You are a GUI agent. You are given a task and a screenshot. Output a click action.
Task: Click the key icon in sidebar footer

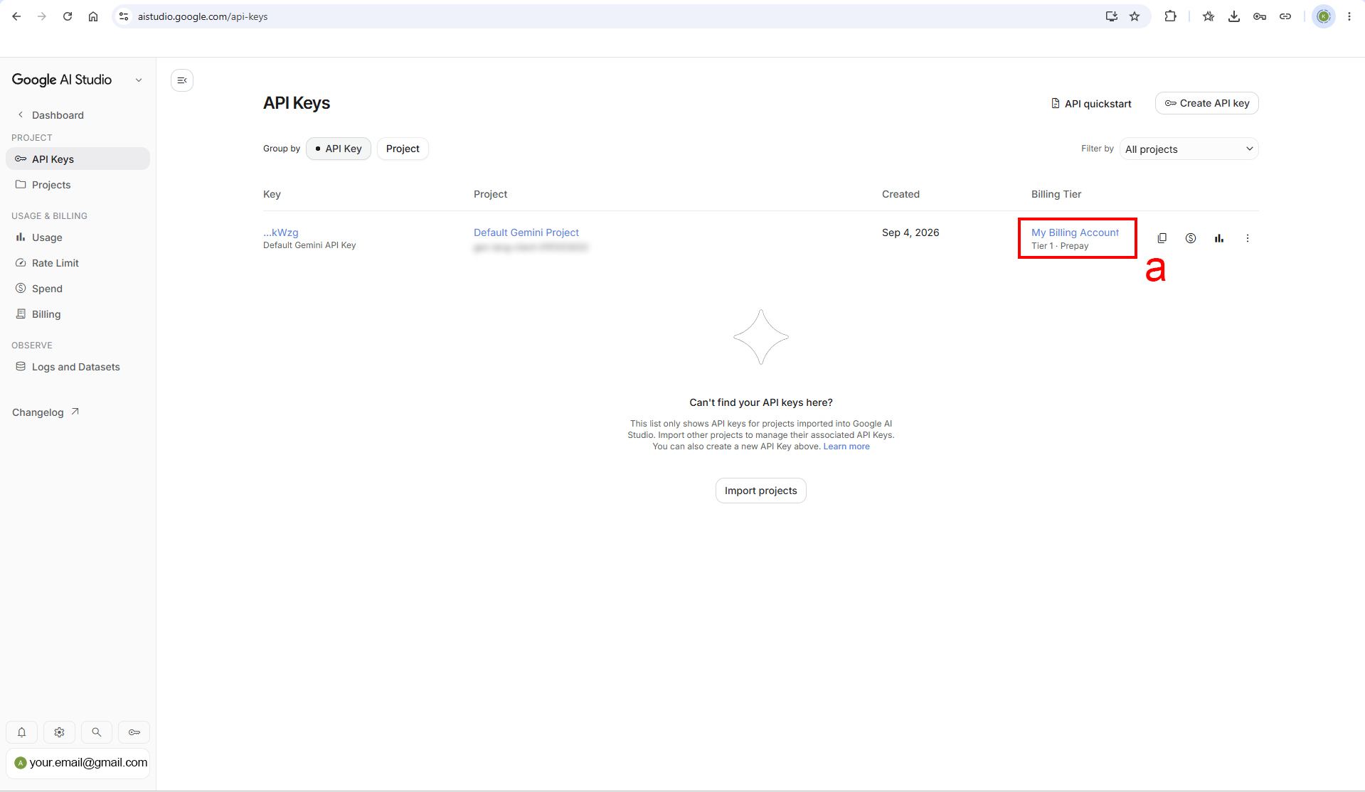tap(134, 732)
